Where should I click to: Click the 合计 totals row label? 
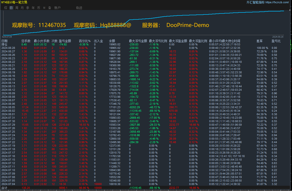5,188
